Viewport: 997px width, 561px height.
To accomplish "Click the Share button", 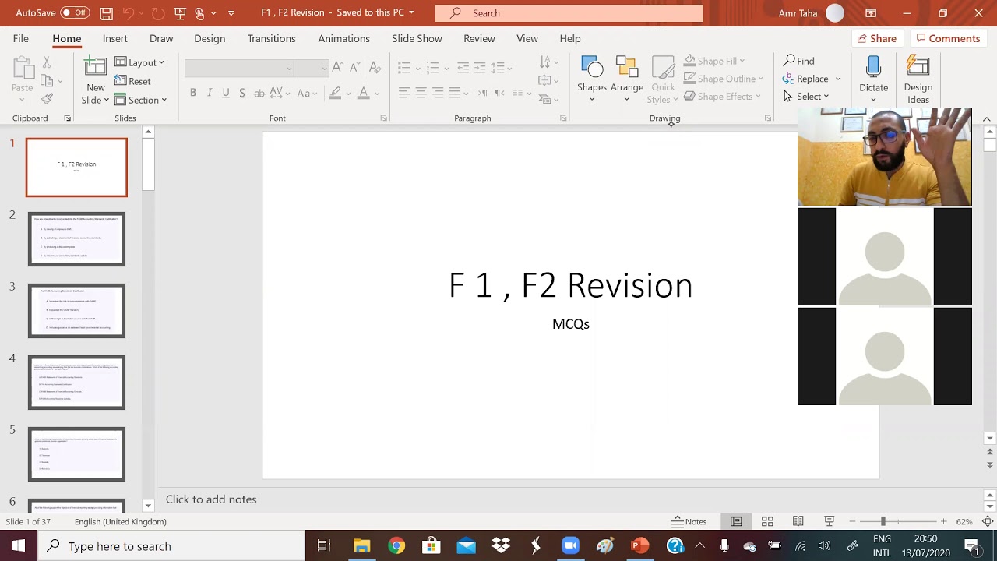I will (876, 38).
